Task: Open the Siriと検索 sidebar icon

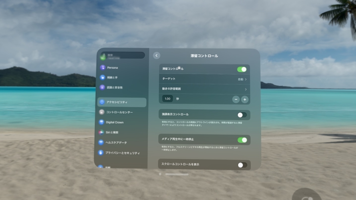Action: point(101,132)
